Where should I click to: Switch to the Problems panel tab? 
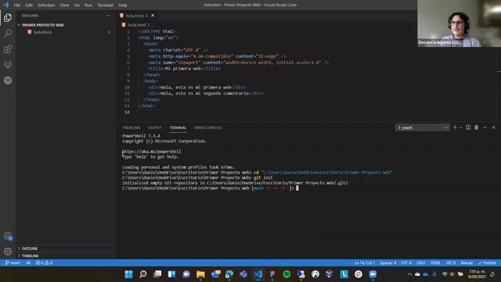coord(132,128)
